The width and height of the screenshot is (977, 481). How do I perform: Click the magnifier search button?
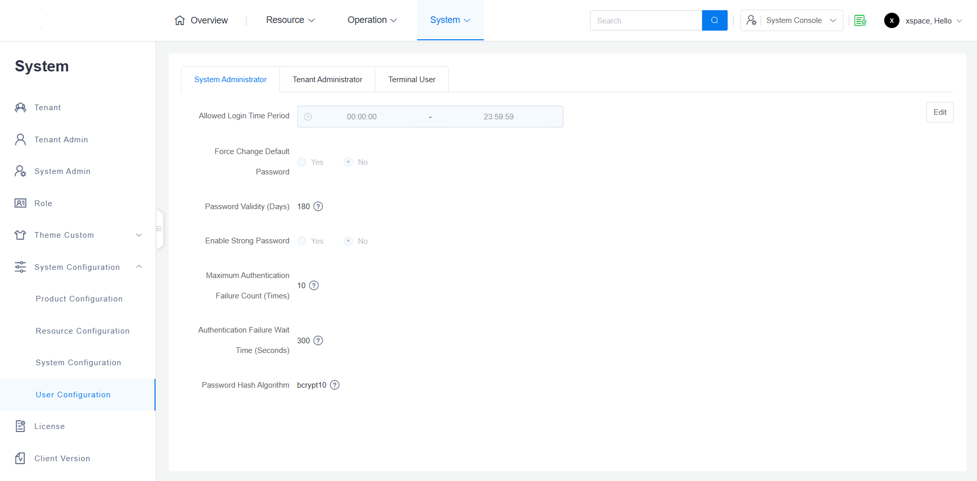(714, 20)
